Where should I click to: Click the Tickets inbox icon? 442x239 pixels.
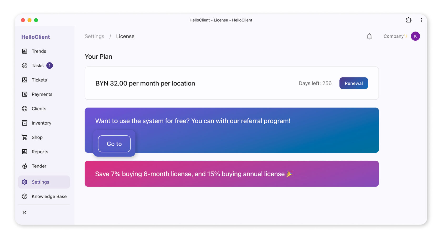point(24,80)
